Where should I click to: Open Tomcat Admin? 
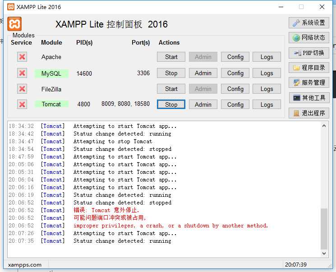[203, 104]
